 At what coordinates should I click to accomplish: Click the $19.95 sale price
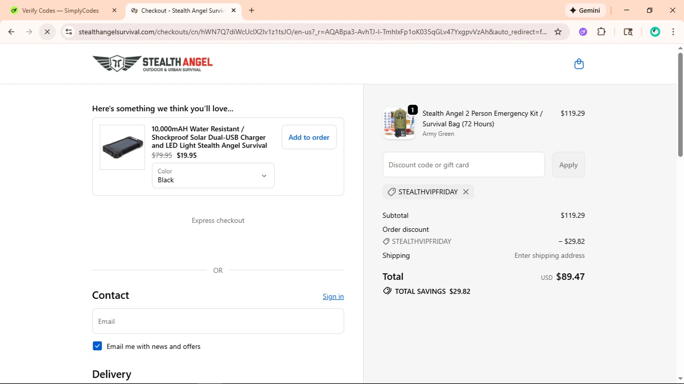[x=187, y=155]
